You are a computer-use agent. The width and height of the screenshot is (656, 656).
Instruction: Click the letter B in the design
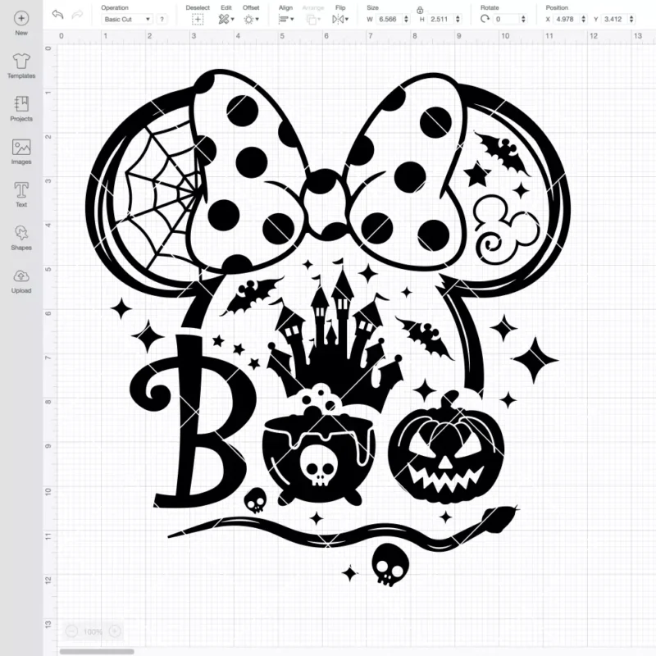194,421
